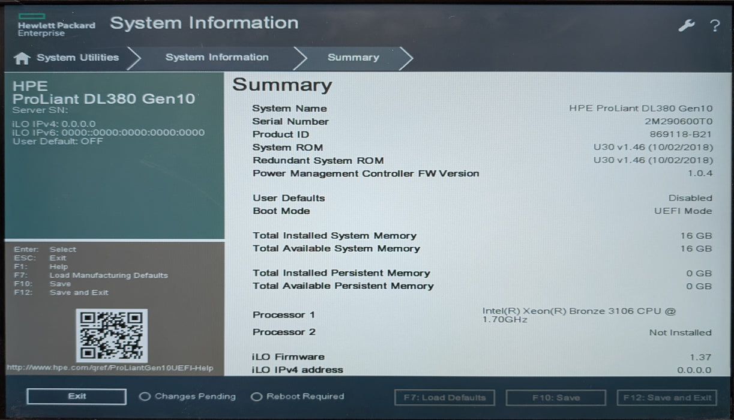Click the question mark help icon
Image resolution: width=734 pixels, height=420 pixels.
714,26
